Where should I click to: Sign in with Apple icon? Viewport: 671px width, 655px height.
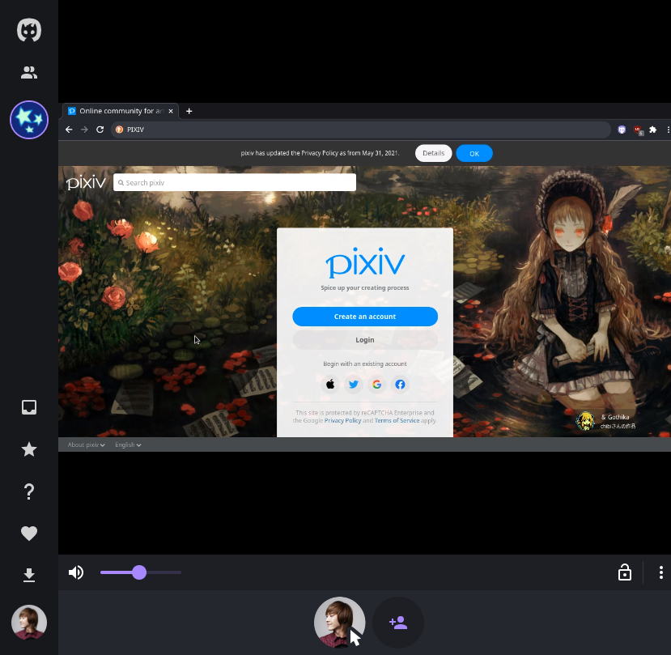click(330, 385)
